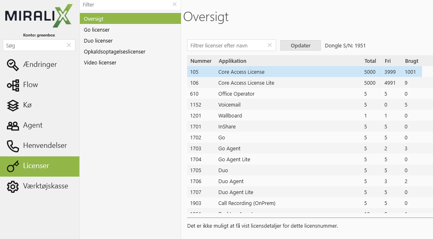This screenshot has height=239, width=433.
Task: Select the Licenser menu item
Action: 40,166
